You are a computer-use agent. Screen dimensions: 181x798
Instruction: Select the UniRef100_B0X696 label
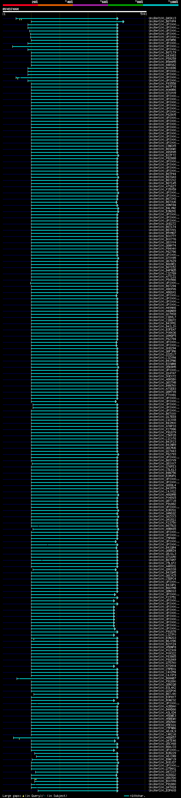[x=162, y=68]
